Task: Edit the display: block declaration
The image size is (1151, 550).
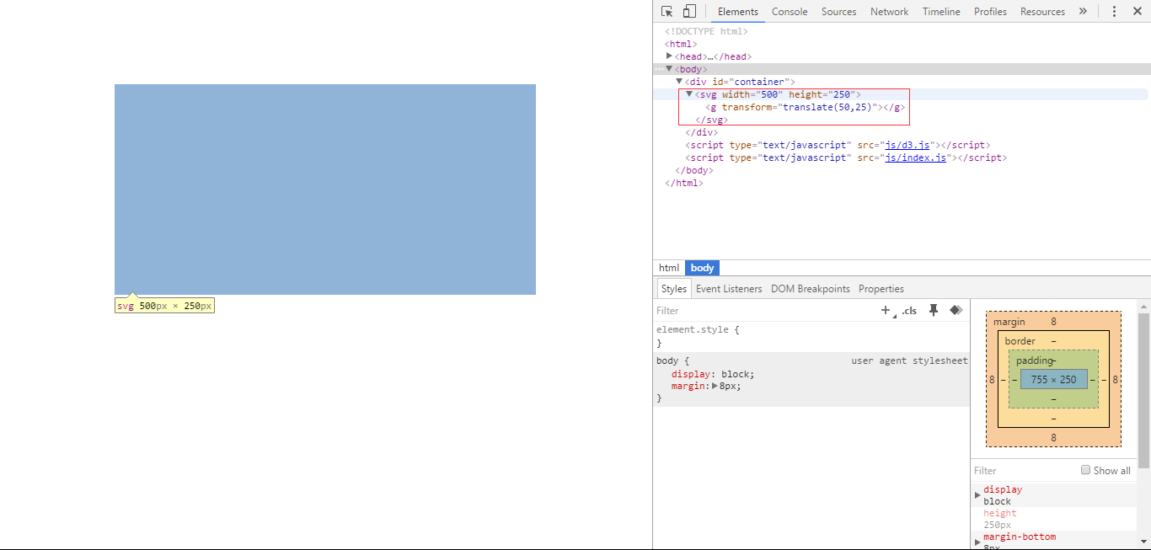Action: (x=713, y=374)
